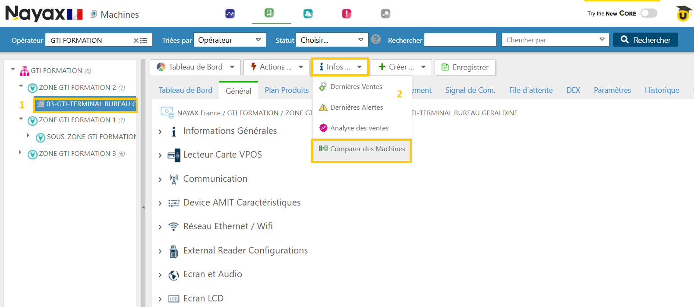Open the Statut Choisir dropdown
The height and width of the screenshot is (307, 694).
coord(332,40)
